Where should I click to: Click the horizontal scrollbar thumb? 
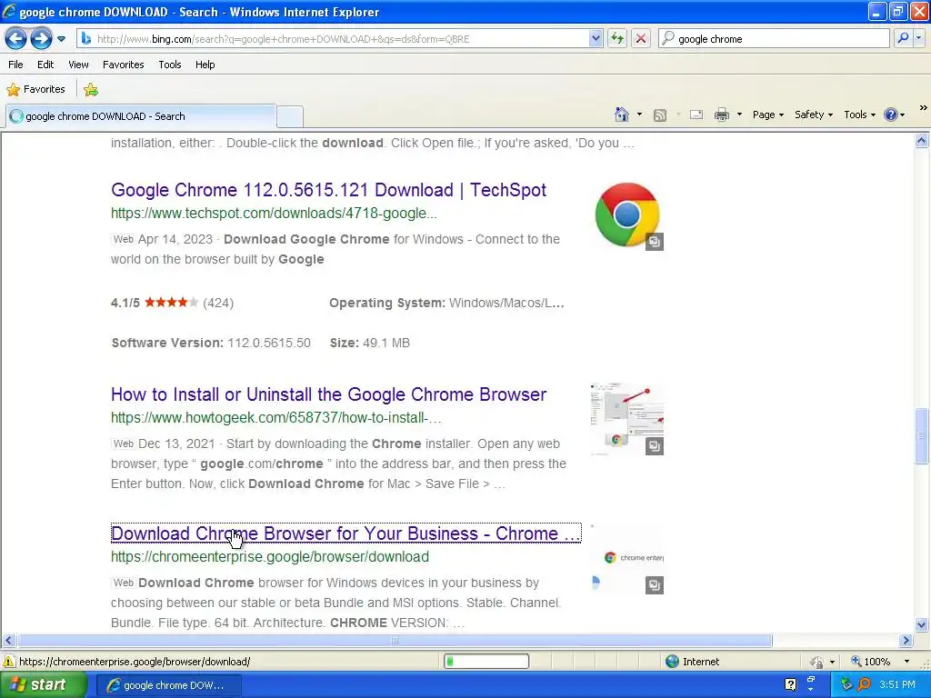point(395,640)
